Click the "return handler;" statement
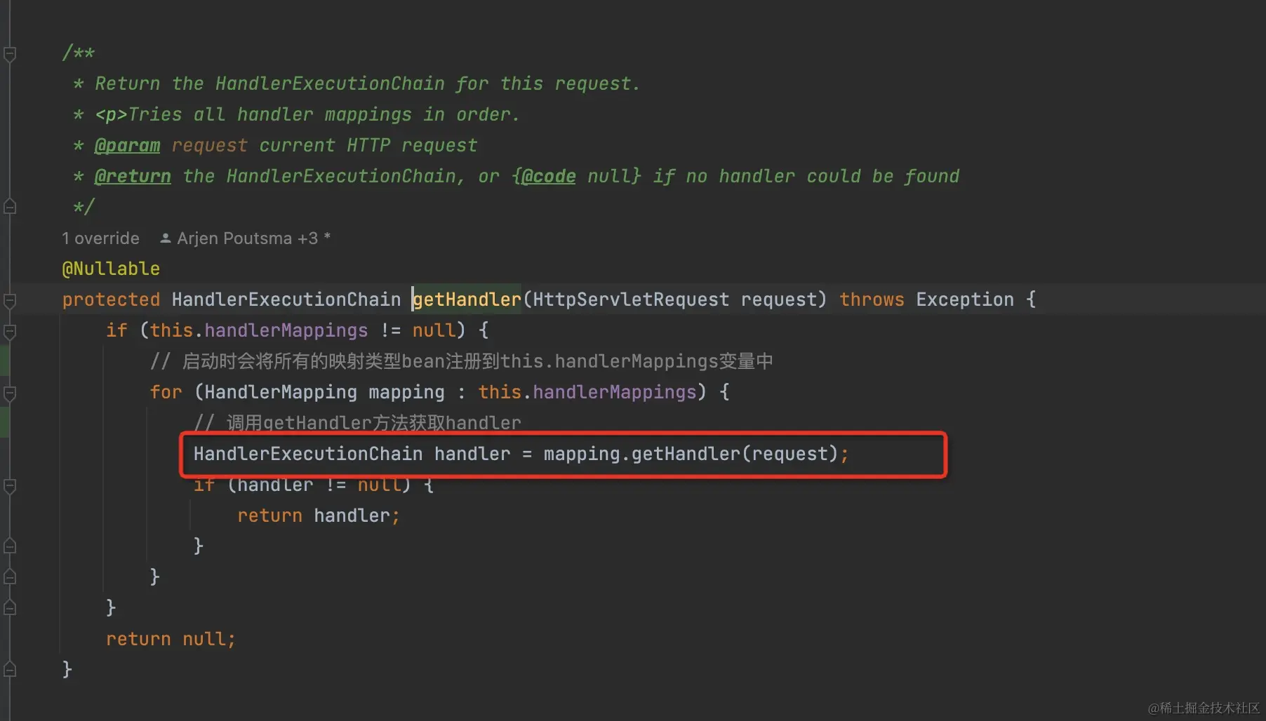The height and width of the screenshot is (721, 1266). 319,516
